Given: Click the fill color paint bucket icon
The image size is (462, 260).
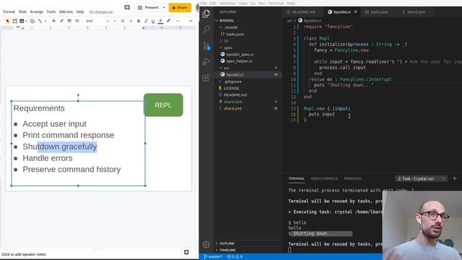Looking at the screenshot, I should [x=54, y=21].
